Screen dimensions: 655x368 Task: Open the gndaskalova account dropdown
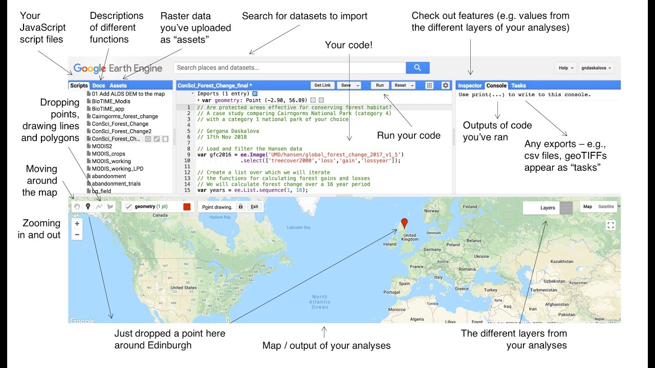(x=596, y=68)
